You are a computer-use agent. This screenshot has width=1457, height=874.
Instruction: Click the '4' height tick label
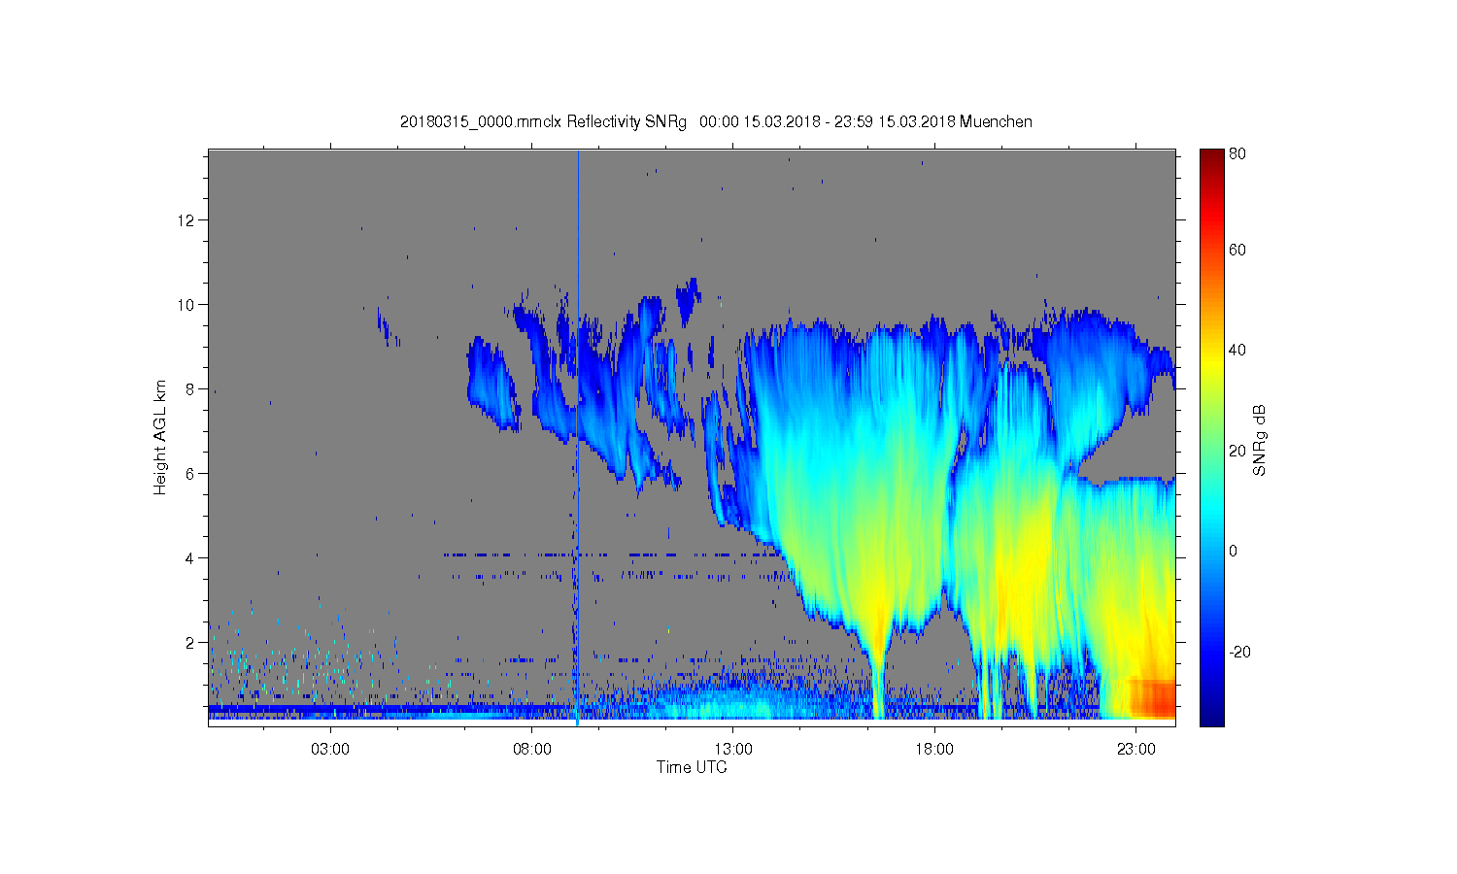click(x=190, y=558)
